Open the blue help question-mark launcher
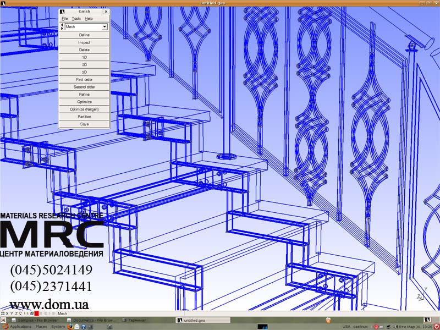Screen dimensions: 440x330 click(x=84, y=327)
